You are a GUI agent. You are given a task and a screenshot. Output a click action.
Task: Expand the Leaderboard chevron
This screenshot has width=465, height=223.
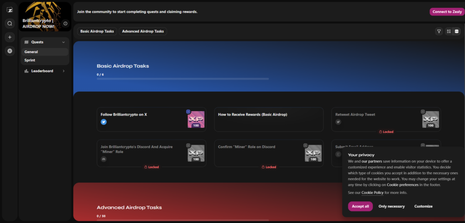[64, 71]
